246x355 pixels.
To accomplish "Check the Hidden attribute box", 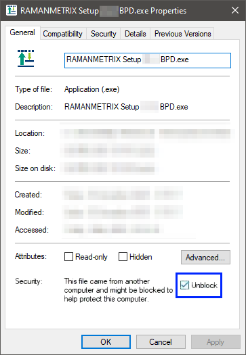I will point(123,257).
